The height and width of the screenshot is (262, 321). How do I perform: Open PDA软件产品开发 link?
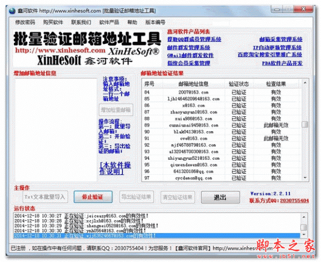[x=282, y=63]
